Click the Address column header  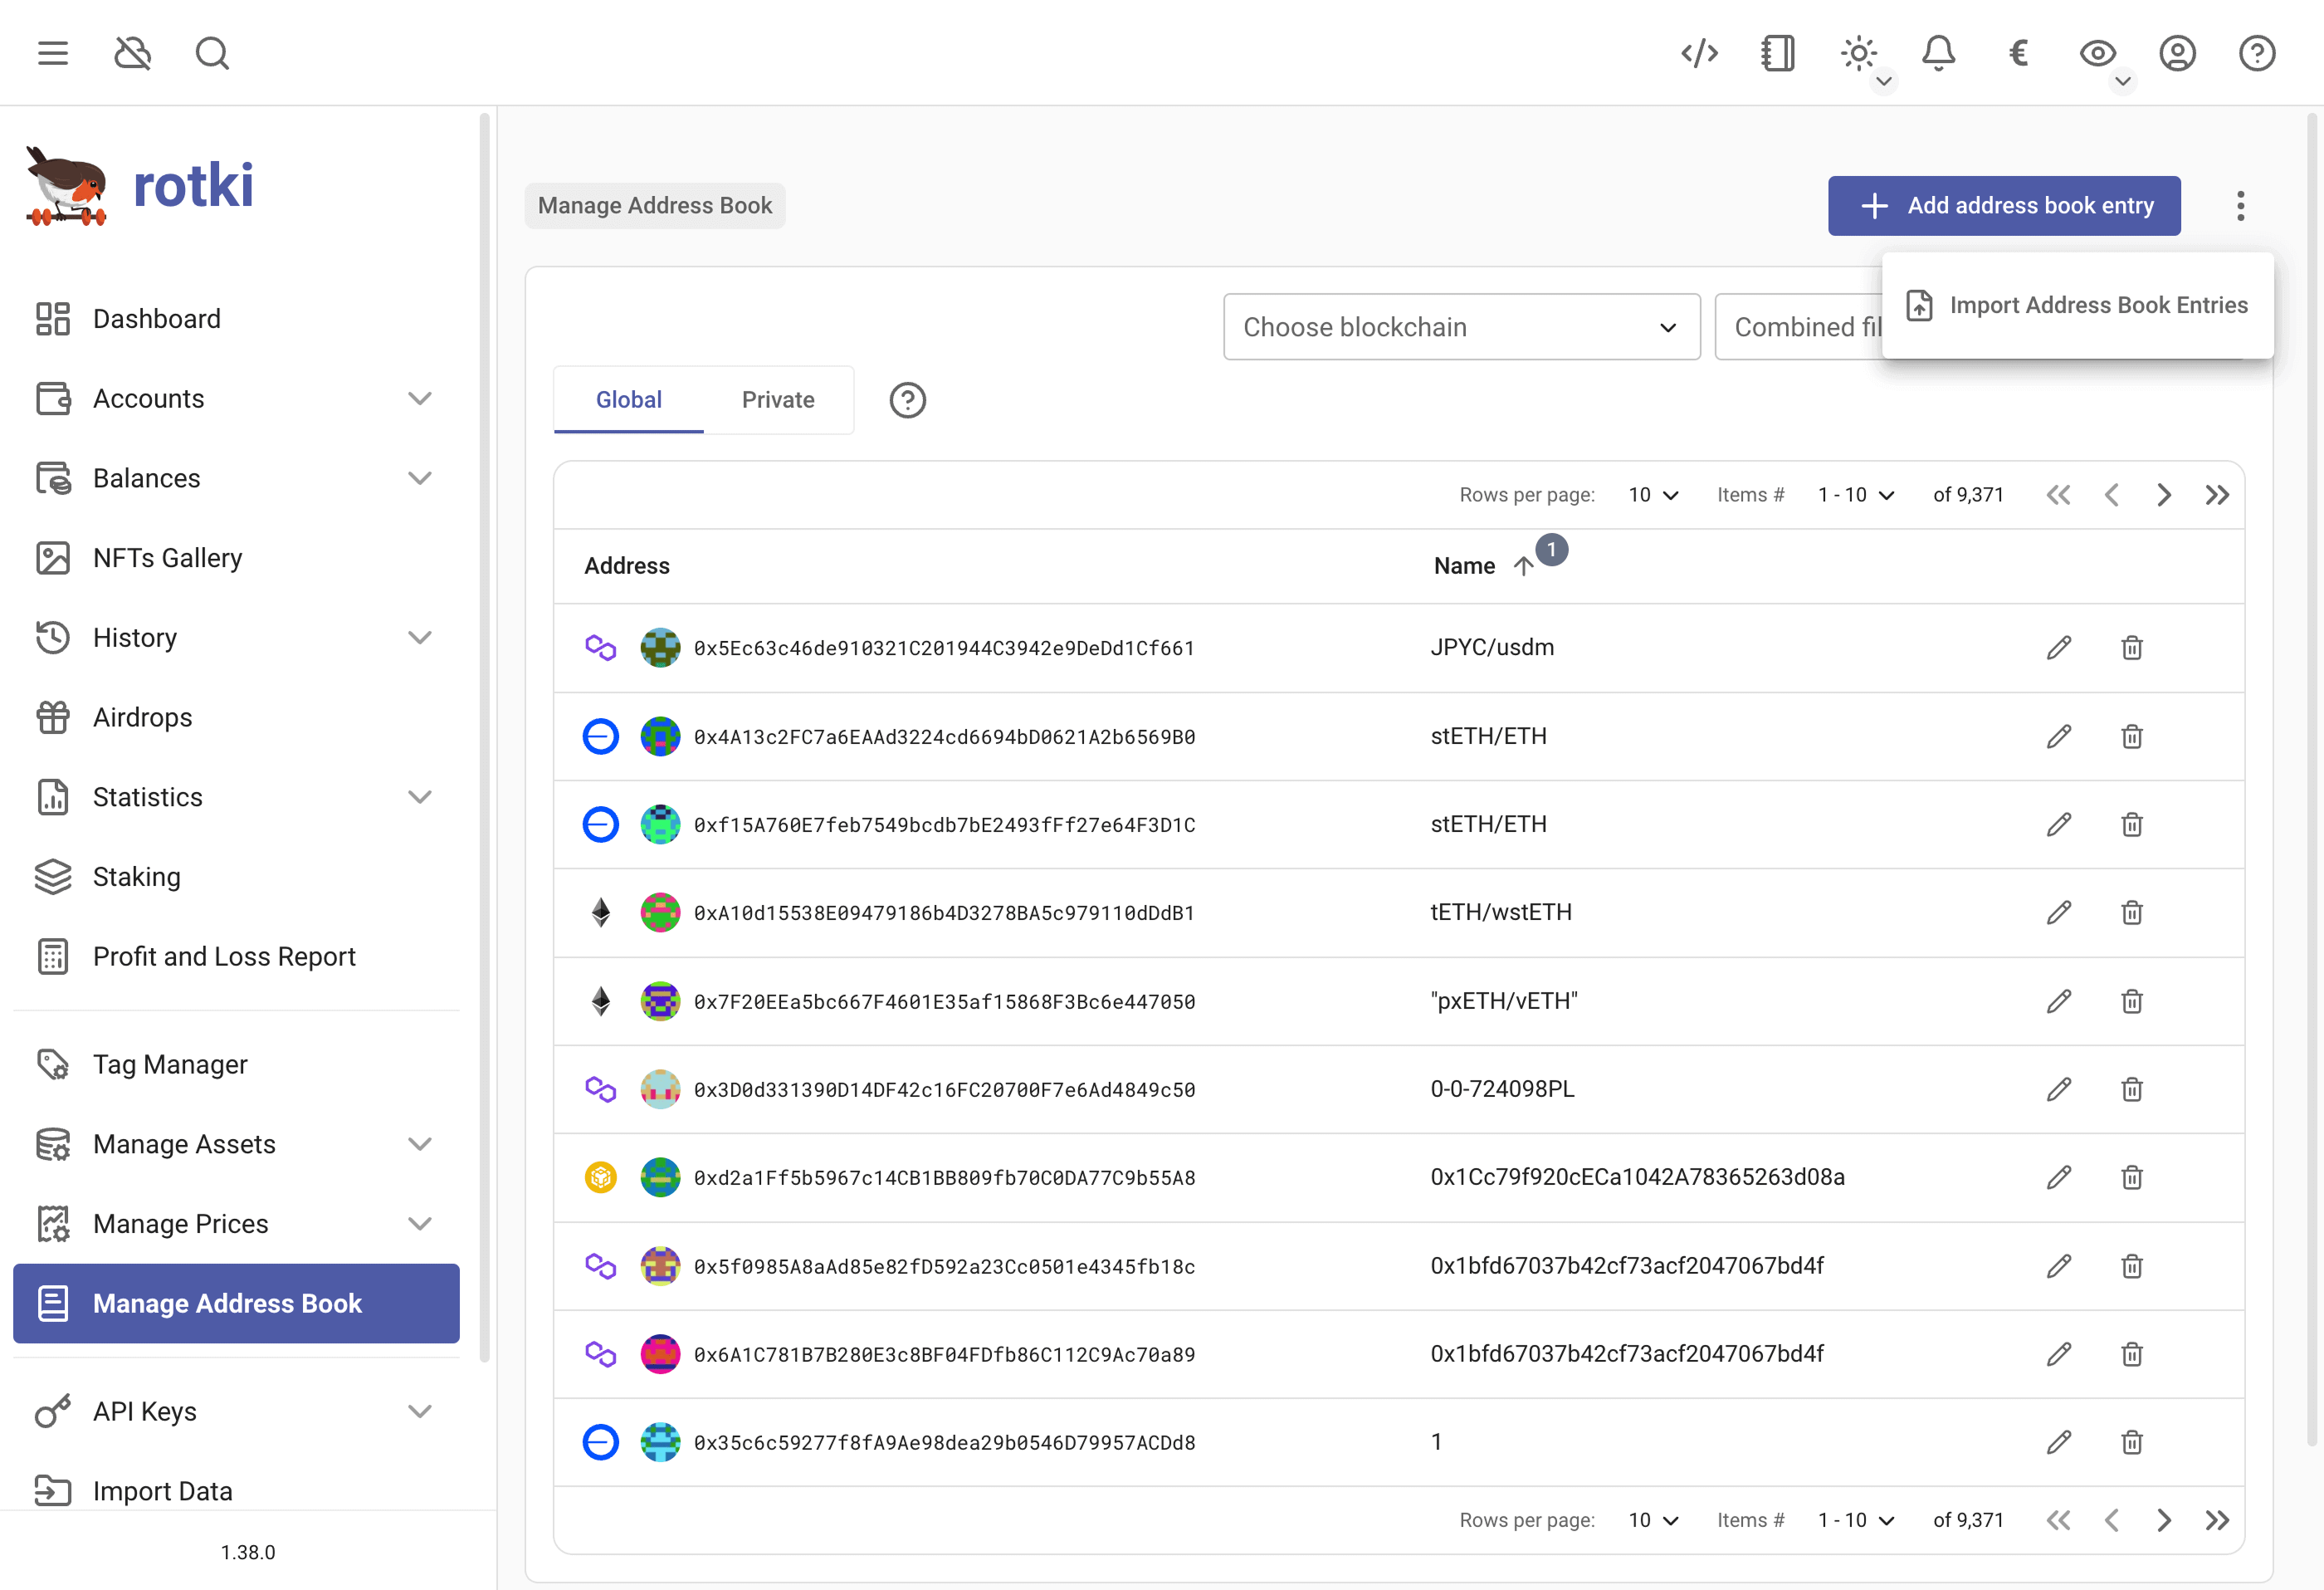(x=627, y=566)
